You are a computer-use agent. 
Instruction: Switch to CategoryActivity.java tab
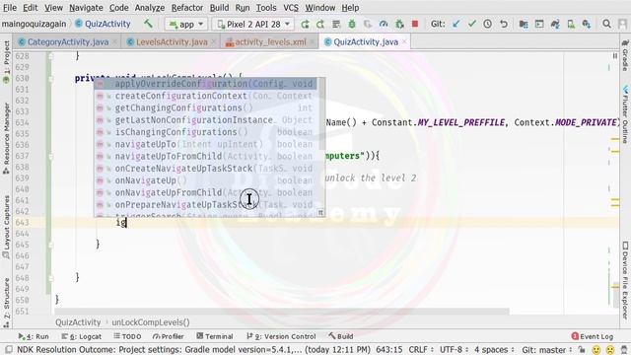point(68,41)
